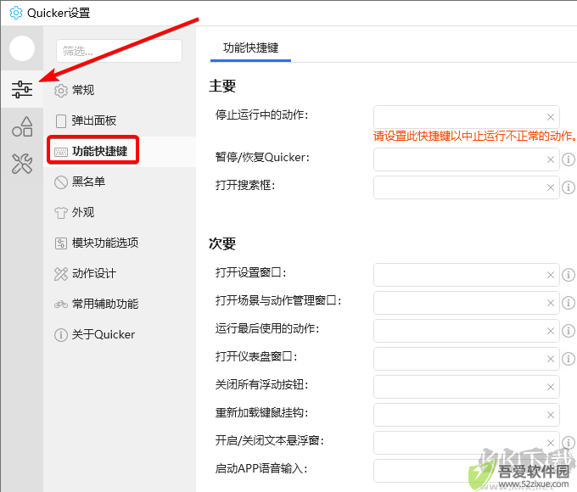This screenshot has width=577, height=492.
Task: Open 常规 settings page
Action: (x=120, y=90)
